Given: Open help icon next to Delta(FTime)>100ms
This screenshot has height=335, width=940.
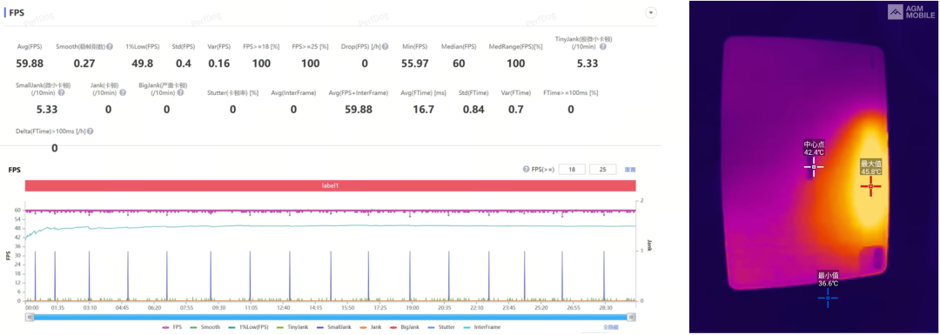Looking at the screenshot, I should pyautogui.click(x=91, y=131).
